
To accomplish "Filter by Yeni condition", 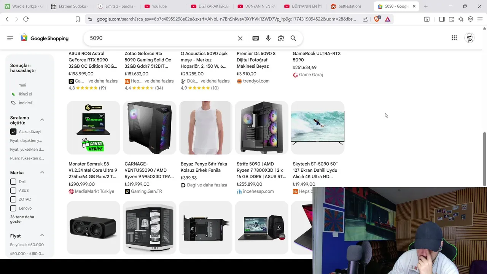I will (x=22, y=85).
